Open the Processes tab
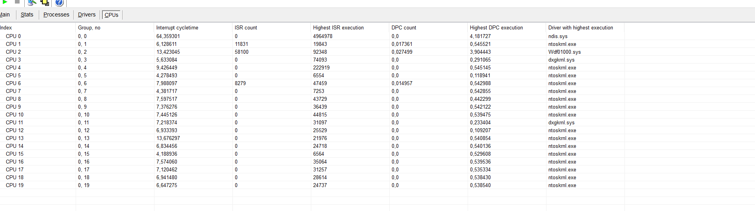The image size is (755, 211). pos(56,15)
